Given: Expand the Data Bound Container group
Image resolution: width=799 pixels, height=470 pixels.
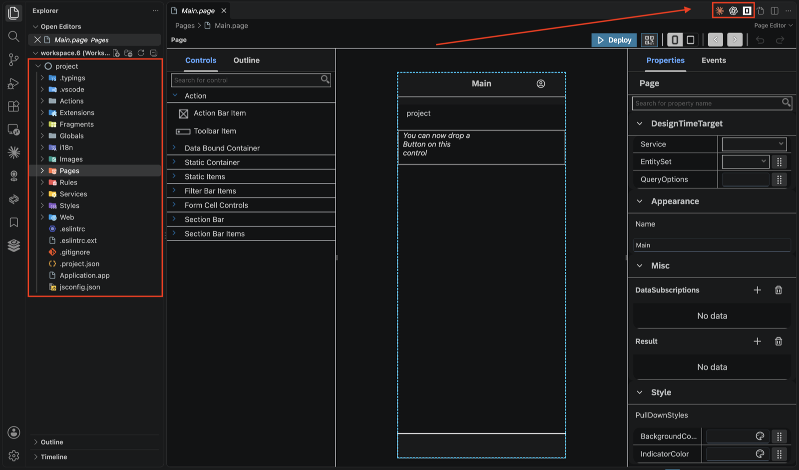Looking at the screenshot, I should tap(174, 148).
